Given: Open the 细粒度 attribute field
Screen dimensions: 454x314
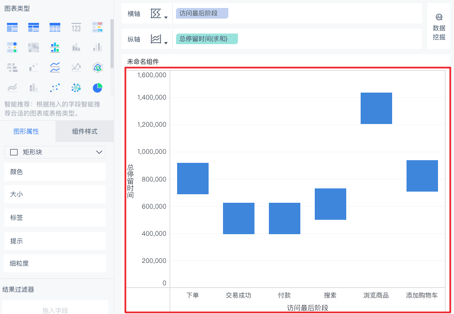Looking at the screenshot, I should pos(55,263).
